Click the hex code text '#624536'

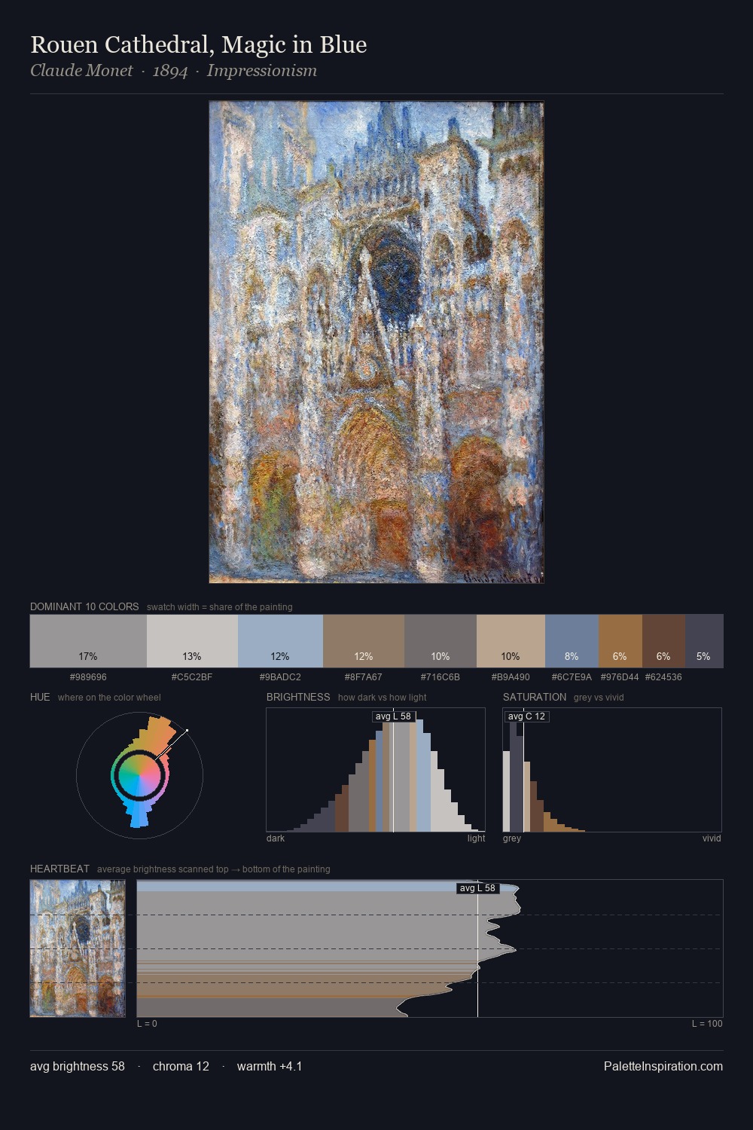point(663,676)
